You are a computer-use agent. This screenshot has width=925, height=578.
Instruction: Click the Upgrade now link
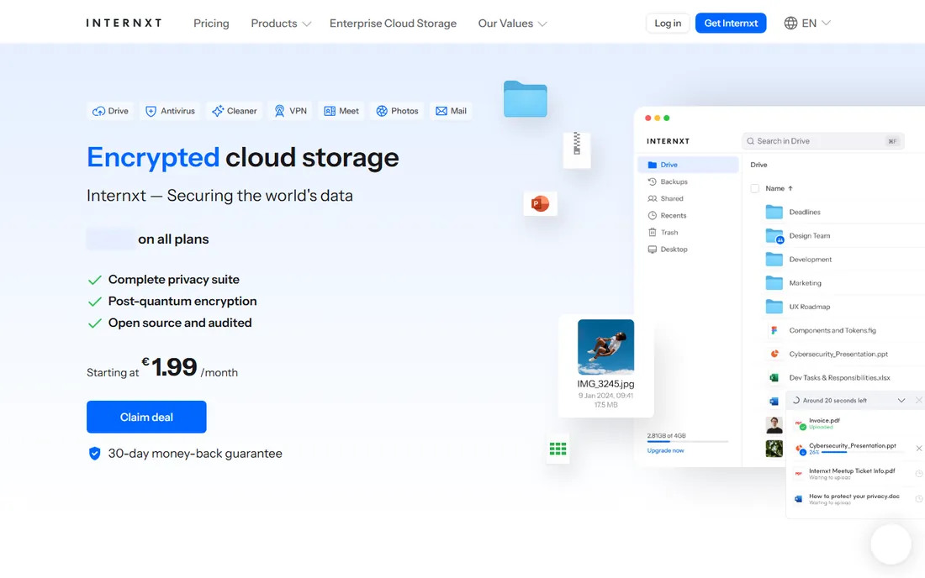tap(665, 451)
